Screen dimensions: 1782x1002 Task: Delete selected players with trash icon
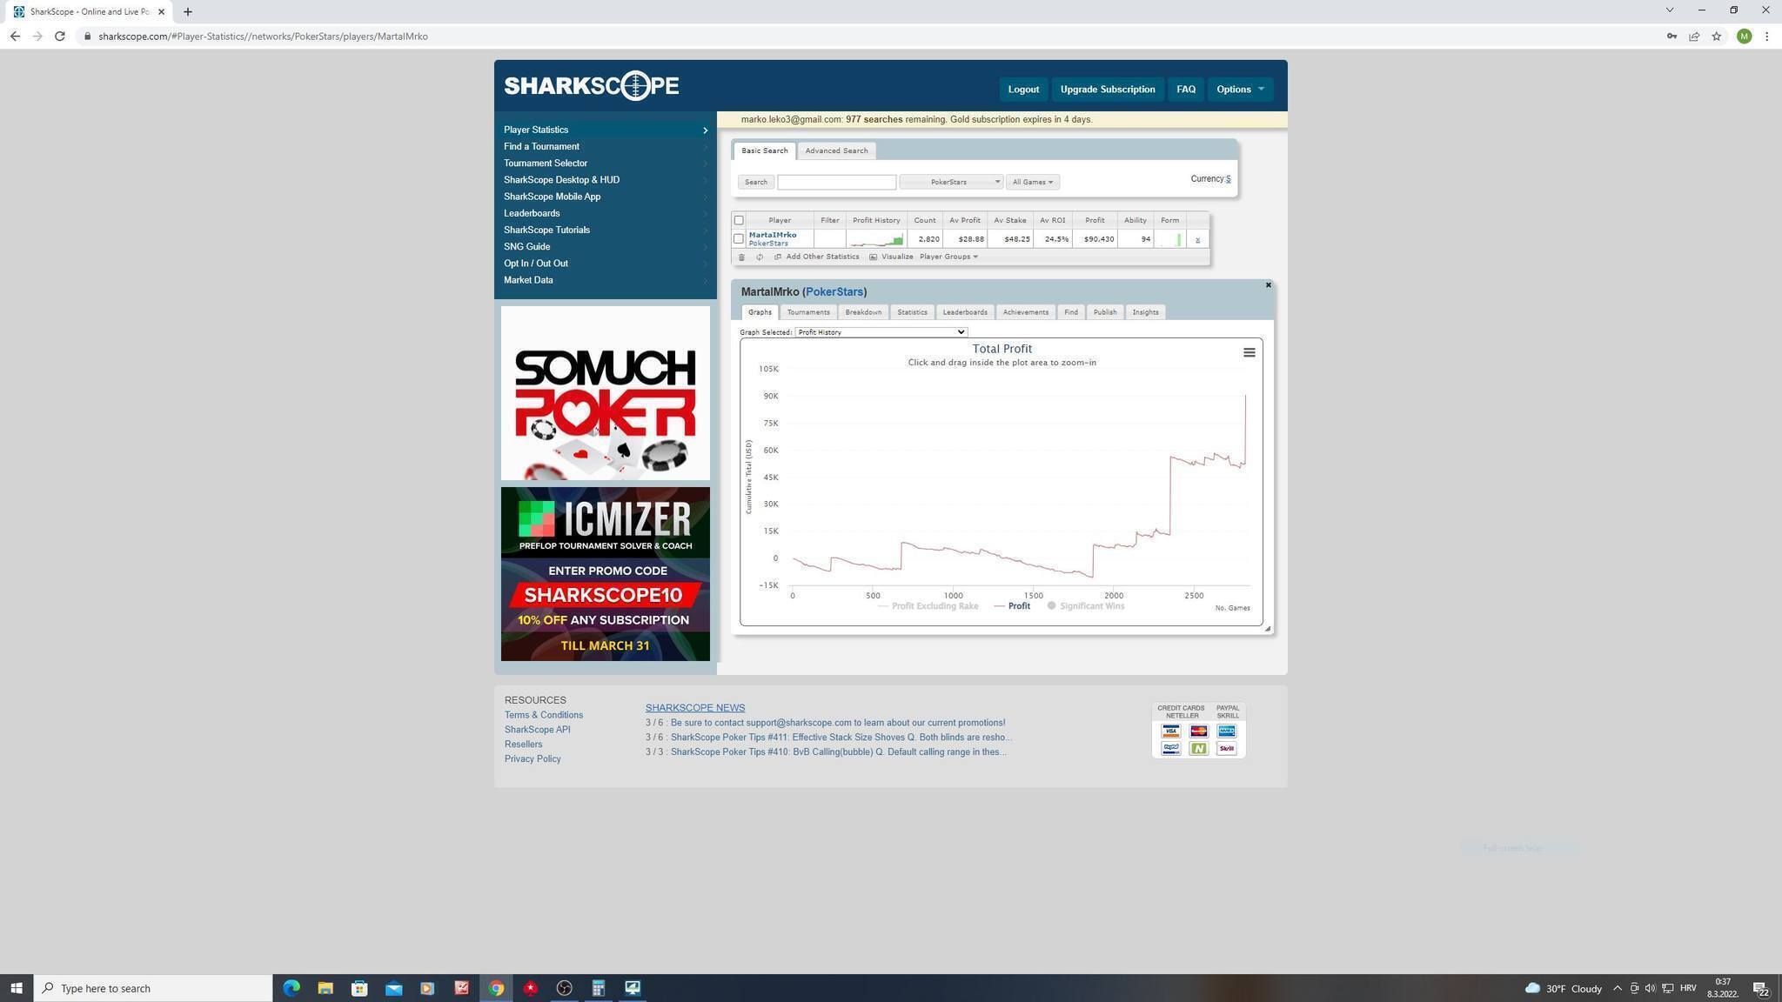pos(741,257)
